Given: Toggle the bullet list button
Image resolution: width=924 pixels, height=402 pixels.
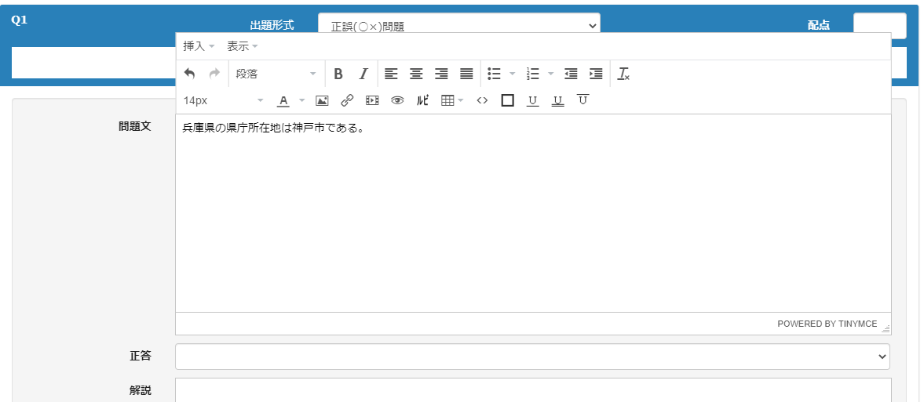Looking at the screenshot, I should 494,74.
